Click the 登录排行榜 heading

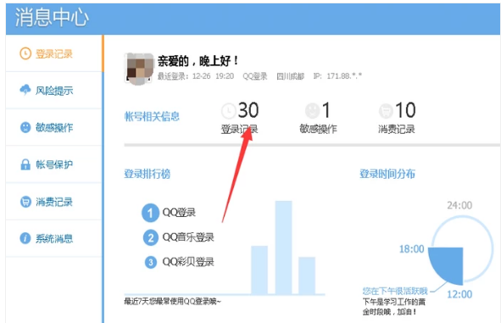[147, 174]
